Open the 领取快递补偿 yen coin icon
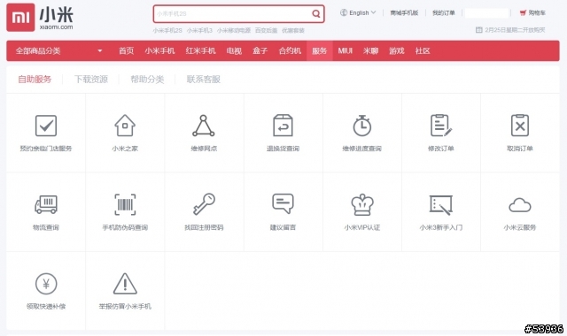Viewport: 567px width, 336px height. pos(46,284)
